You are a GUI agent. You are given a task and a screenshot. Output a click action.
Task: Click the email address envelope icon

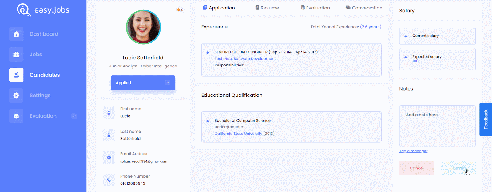click(x=109, y=157)
